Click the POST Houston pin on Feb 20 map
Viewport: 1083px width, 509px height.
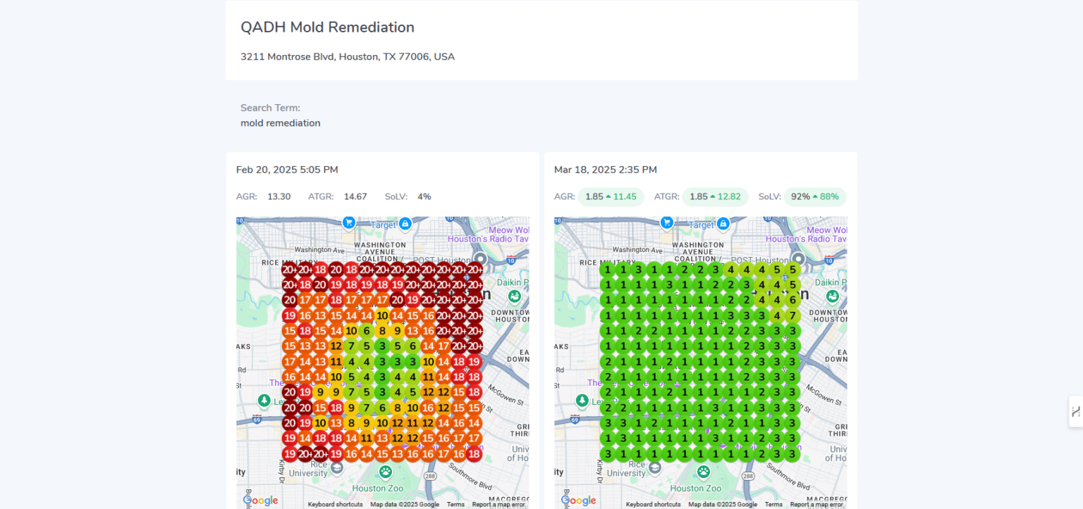click(x=480, y=259)
